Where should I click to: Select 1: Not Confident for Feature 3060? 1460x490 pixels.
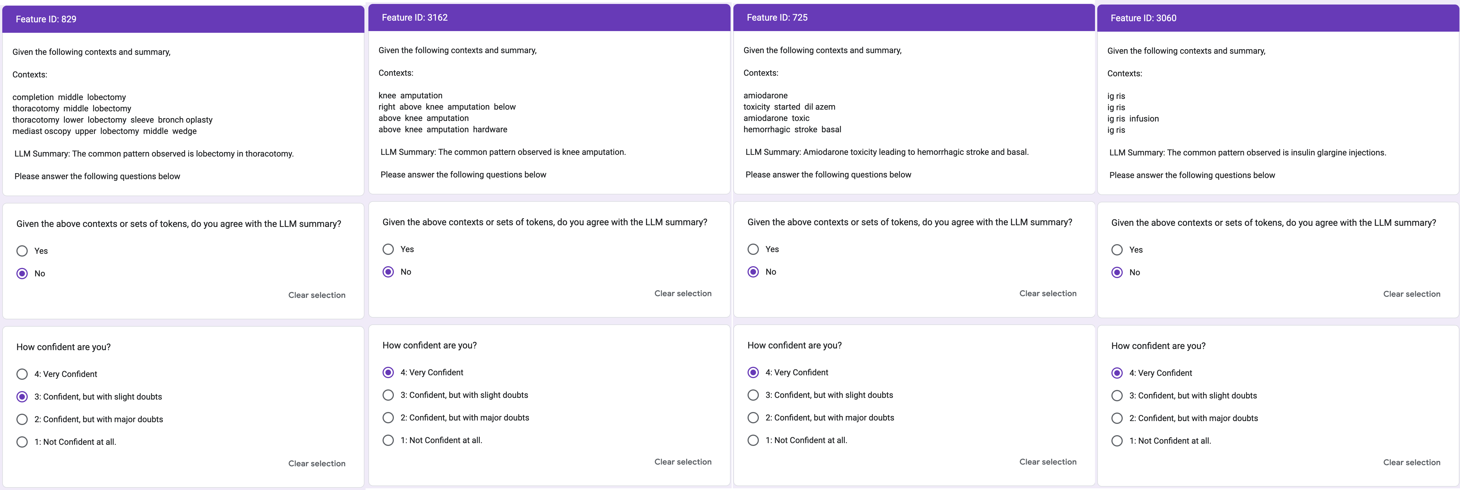point(1117,441)
